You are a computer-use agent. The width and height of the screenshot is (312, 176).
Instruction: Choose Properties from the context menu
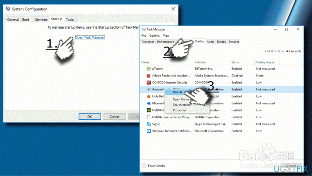point(179,110)
